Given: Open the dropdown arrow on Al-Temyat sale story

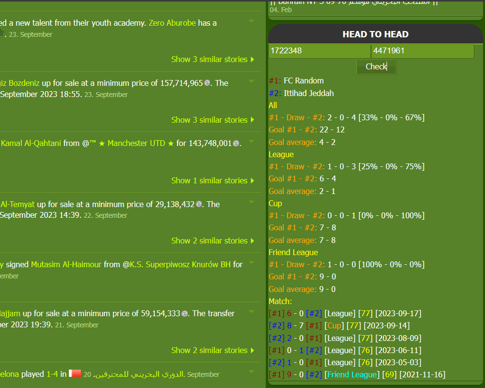Looking at the screenshot, I should tap(251, 202).
